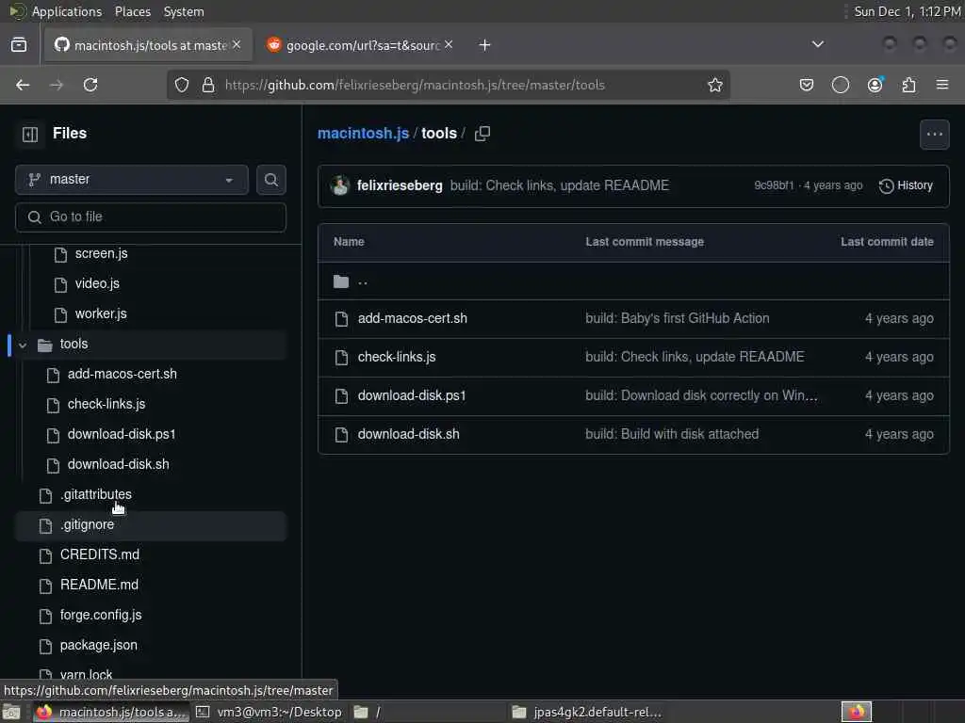Open commit 'Baby's first GitHub Action'
Image resolution: width=965 pixels, height=723 pixels.
coord(677,318)
